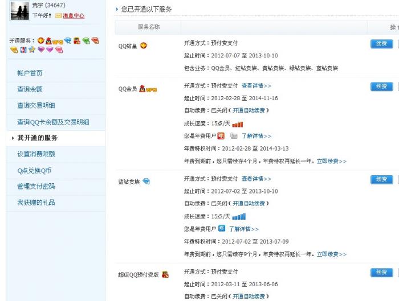The width and height of the screenshot is (399, 301).
Task: Click date text 2012-07-07 至 2013-10-10
Action: click(245, 56)
